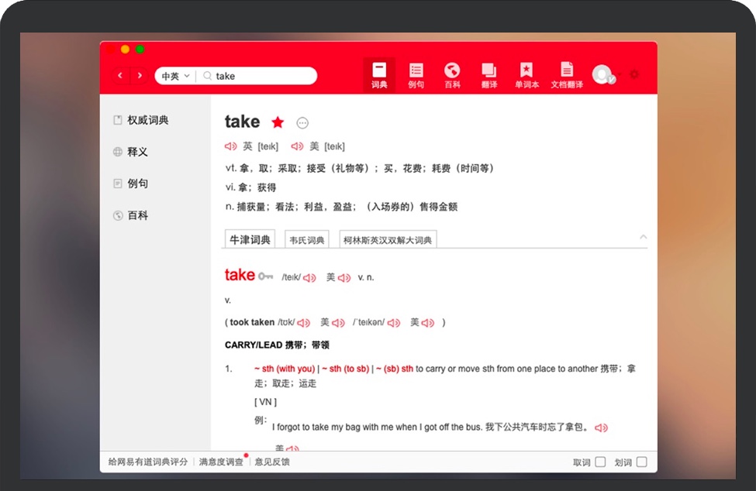Open the 例句 example sentences toolbar icon
Screen dimensions: 756x491
(x=416, y=75)
